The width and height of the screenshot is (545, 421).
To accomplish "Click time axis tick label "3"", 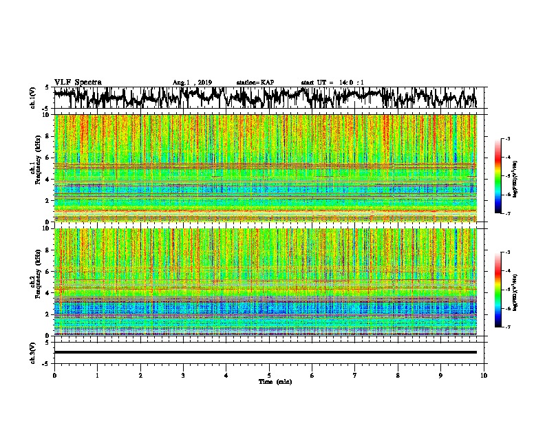I will coord(183,376).
